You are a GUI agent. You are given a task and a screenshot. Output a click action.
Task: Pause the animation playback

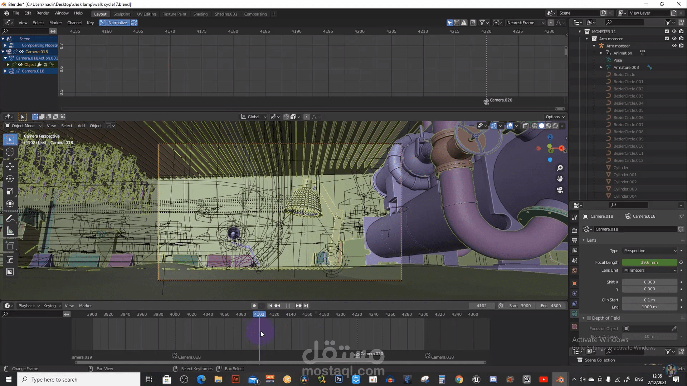tap(288, 306)
